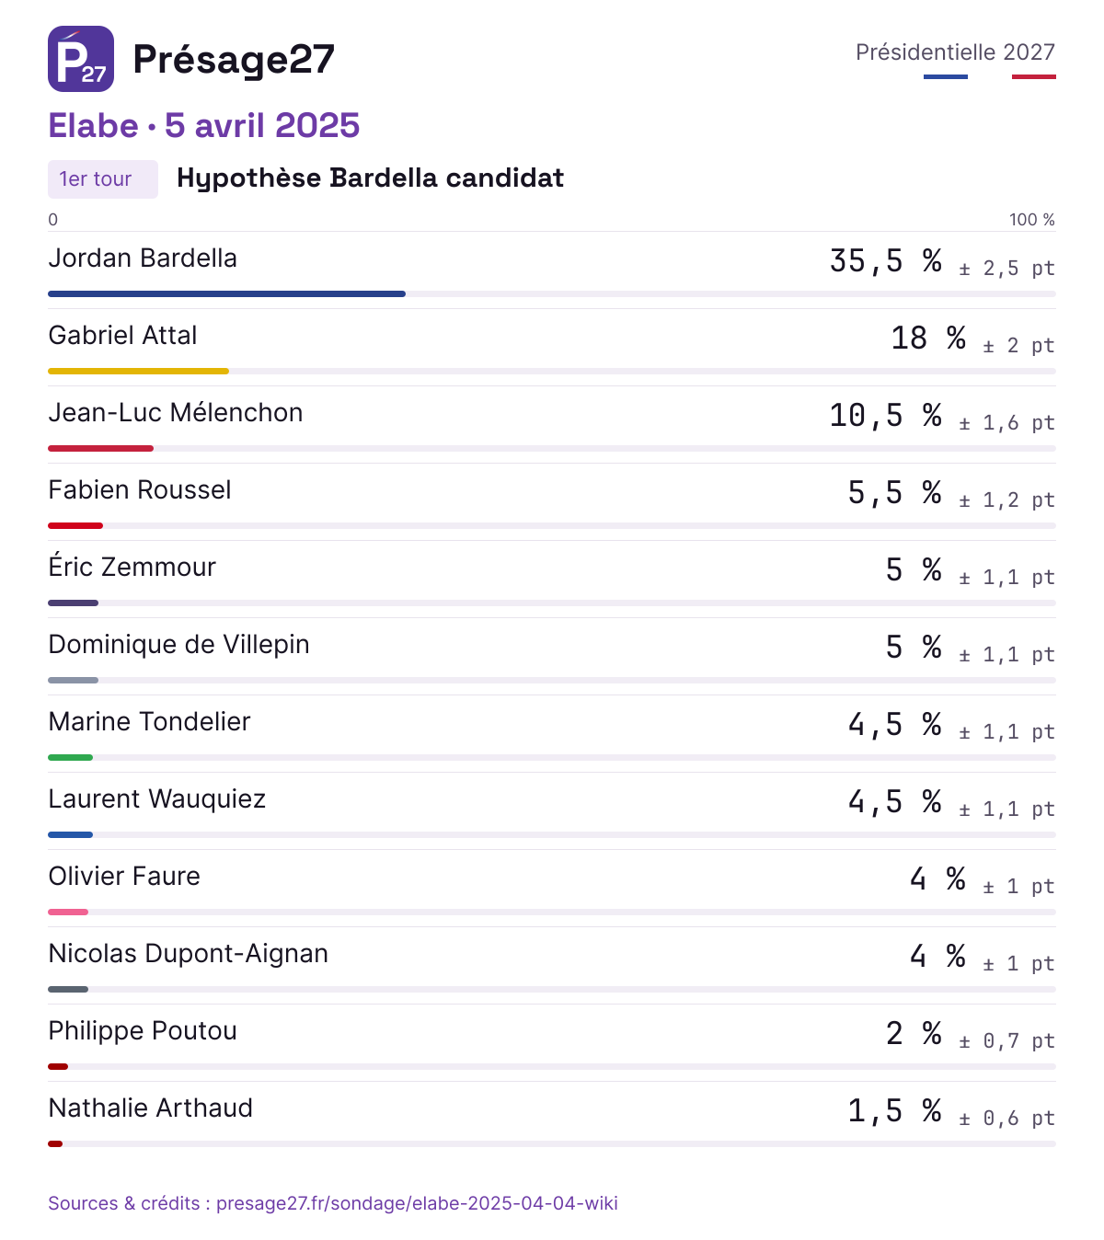Click the Elabe · 5 avril 2025 heading
This screenshot has height=1240, width=1104.
204,126
